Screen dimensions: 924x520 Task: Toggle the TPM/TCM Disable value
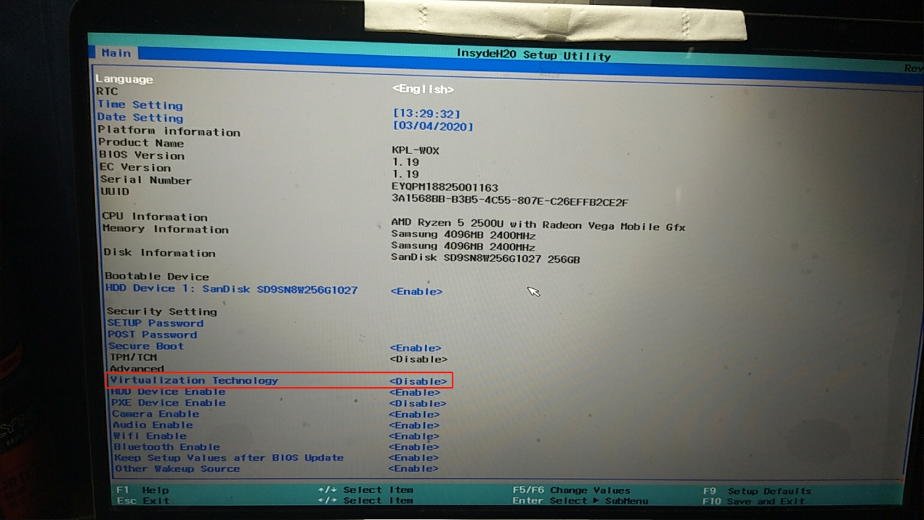418,359
